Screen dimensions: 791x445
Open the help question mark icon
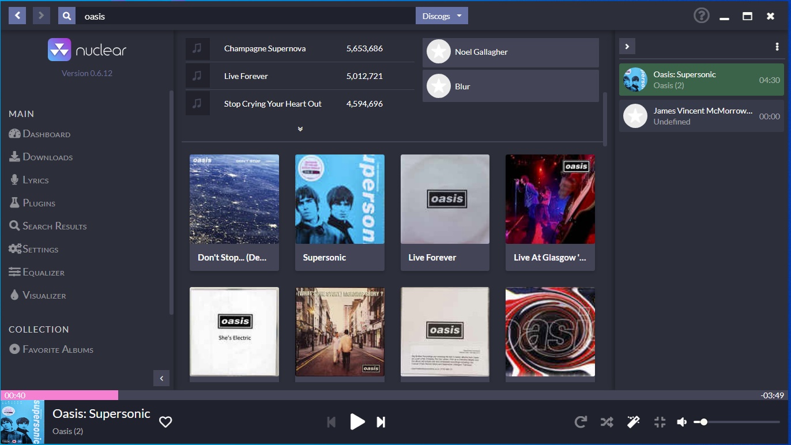(x=701, y=16)
